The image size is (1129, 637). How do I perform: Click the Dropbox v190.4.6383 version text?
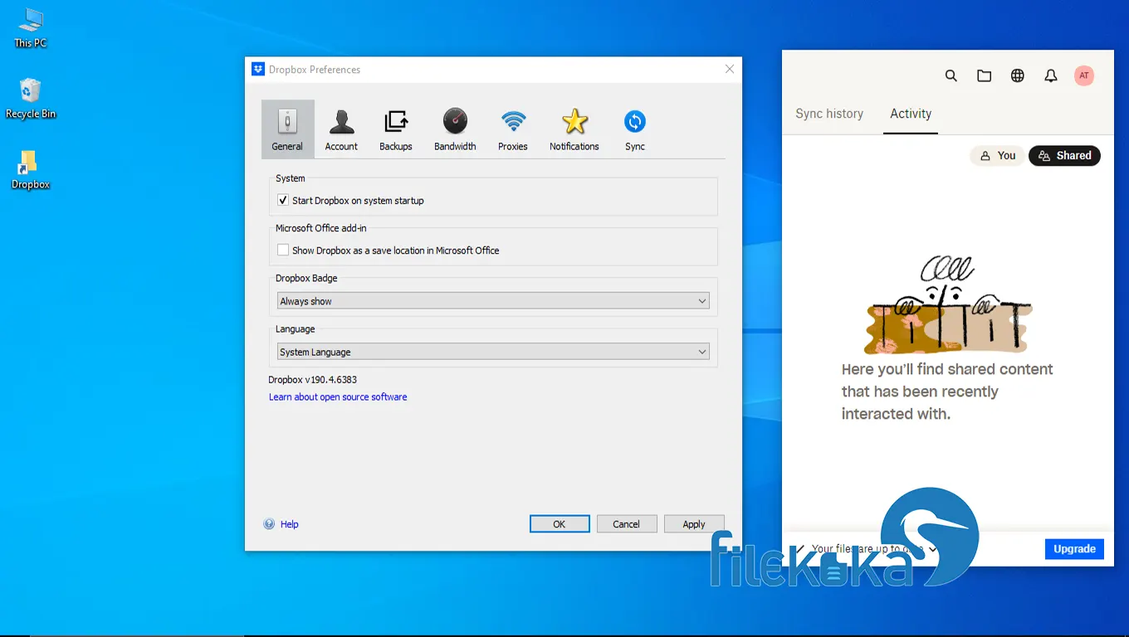312,380
